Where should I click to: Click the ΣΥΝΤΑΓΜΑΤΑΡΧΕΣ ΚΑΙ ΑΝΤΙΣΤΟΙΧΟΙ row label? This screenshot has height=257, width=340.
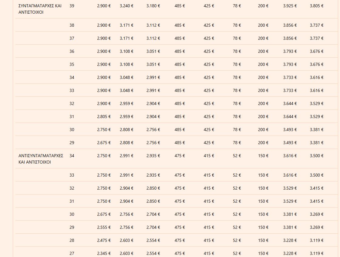pos(40,9)
